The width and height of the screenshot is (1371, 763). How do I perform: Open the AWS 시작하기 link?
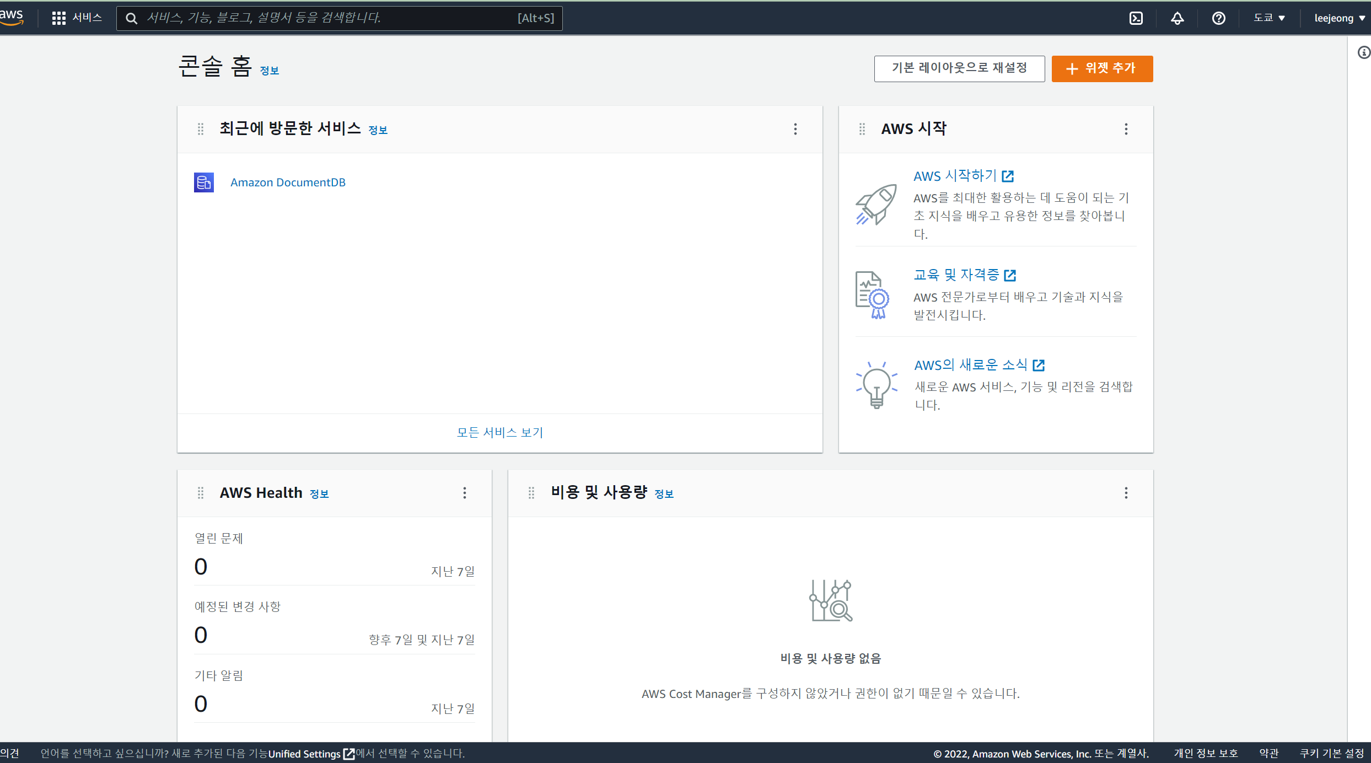[x=964, y=176]
